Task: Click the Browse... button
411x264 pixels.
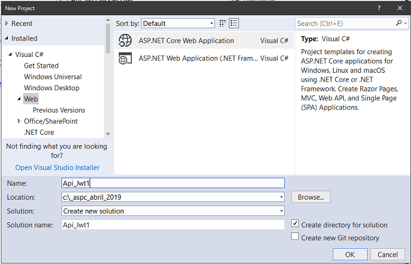Action: (311, 197)
